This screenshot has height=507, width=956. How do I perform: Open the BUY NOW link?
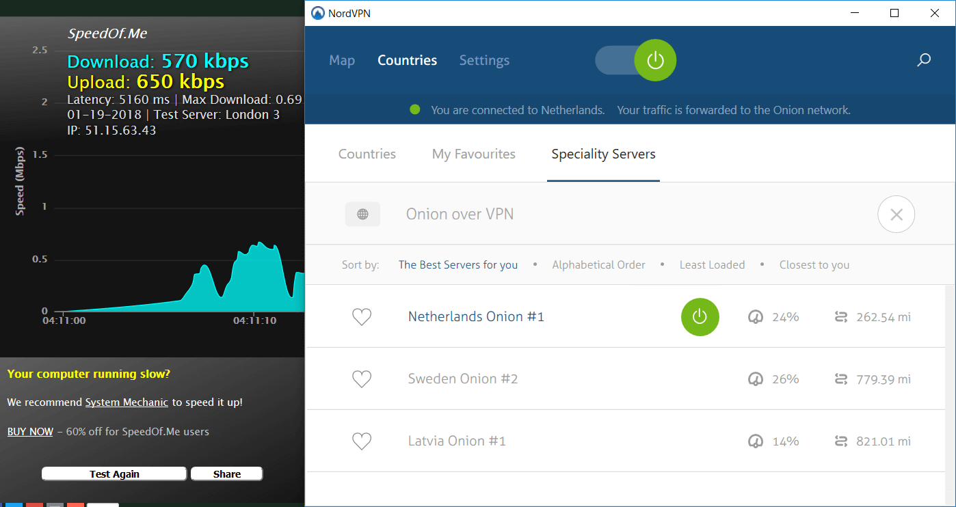tap(30, 432)
